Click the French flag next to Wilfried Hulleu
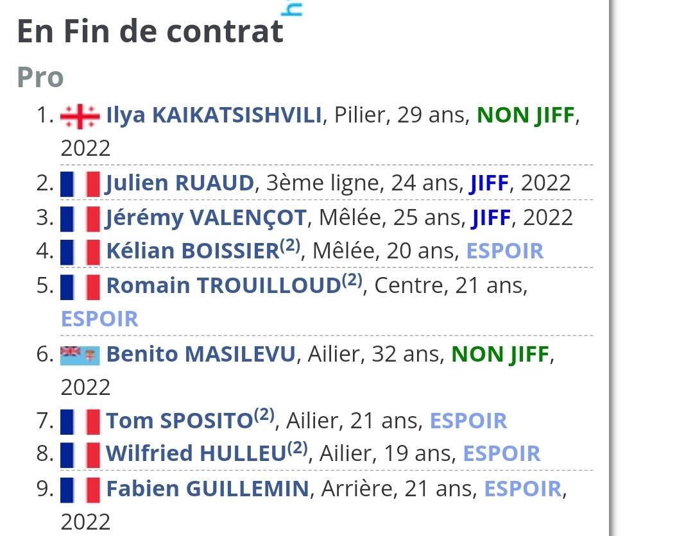693x536 pixels. [80, 455]
